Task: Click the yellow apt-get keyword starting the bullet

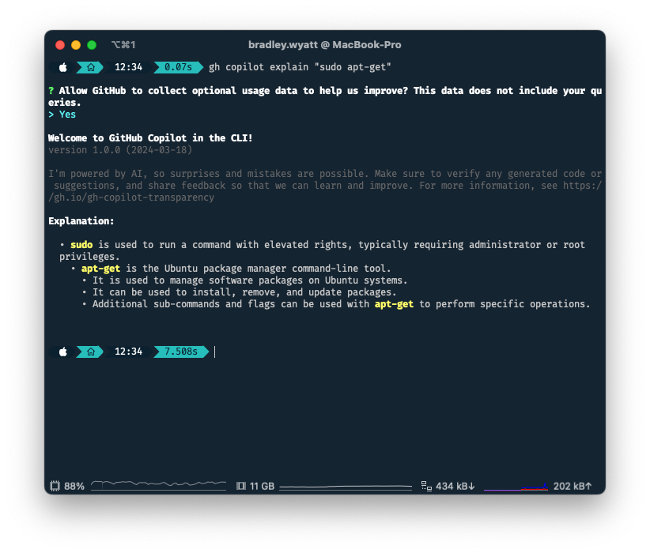Action: (x=100, y=269)
